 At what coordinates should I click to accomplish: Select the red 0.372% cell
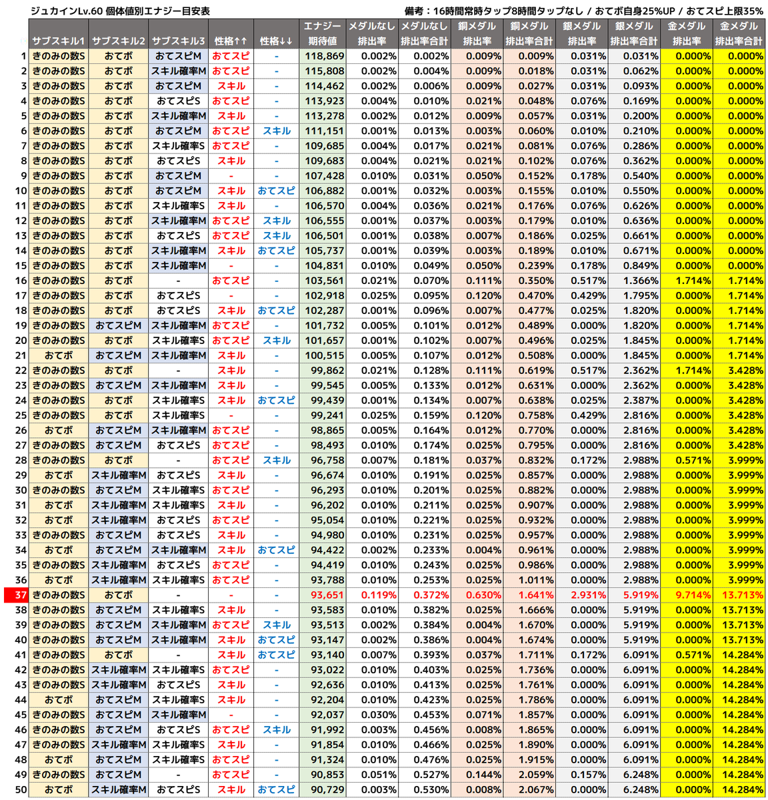(425, 595)
